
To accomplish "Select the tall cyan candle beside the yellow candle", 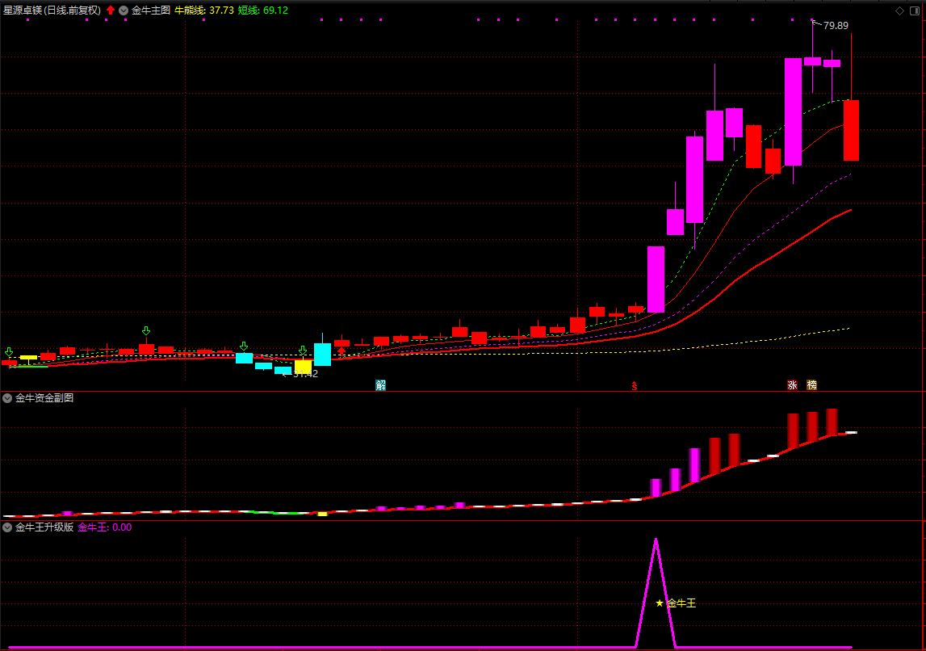I will pos(322,355).
